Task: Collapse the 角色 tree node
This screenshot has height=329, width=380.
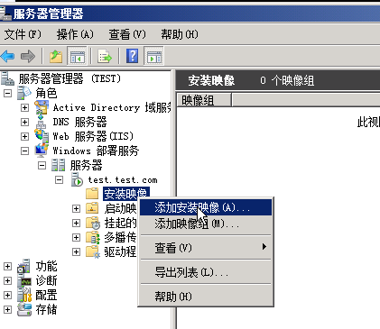Action: 7,93
